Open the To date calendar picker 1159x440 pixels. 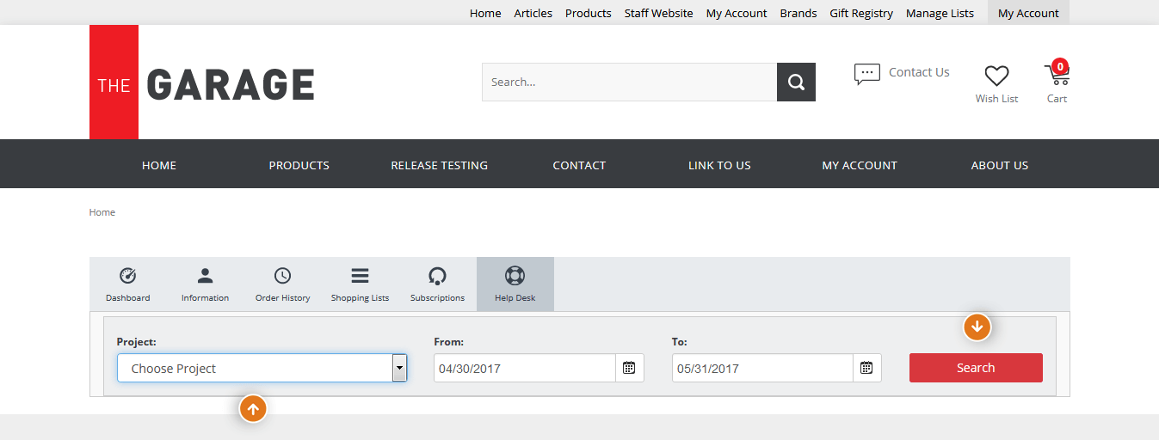coord(866,368)
